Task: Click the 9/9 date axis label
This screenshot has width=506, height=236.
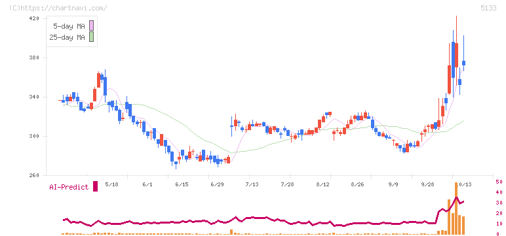Action: (393, 184)
